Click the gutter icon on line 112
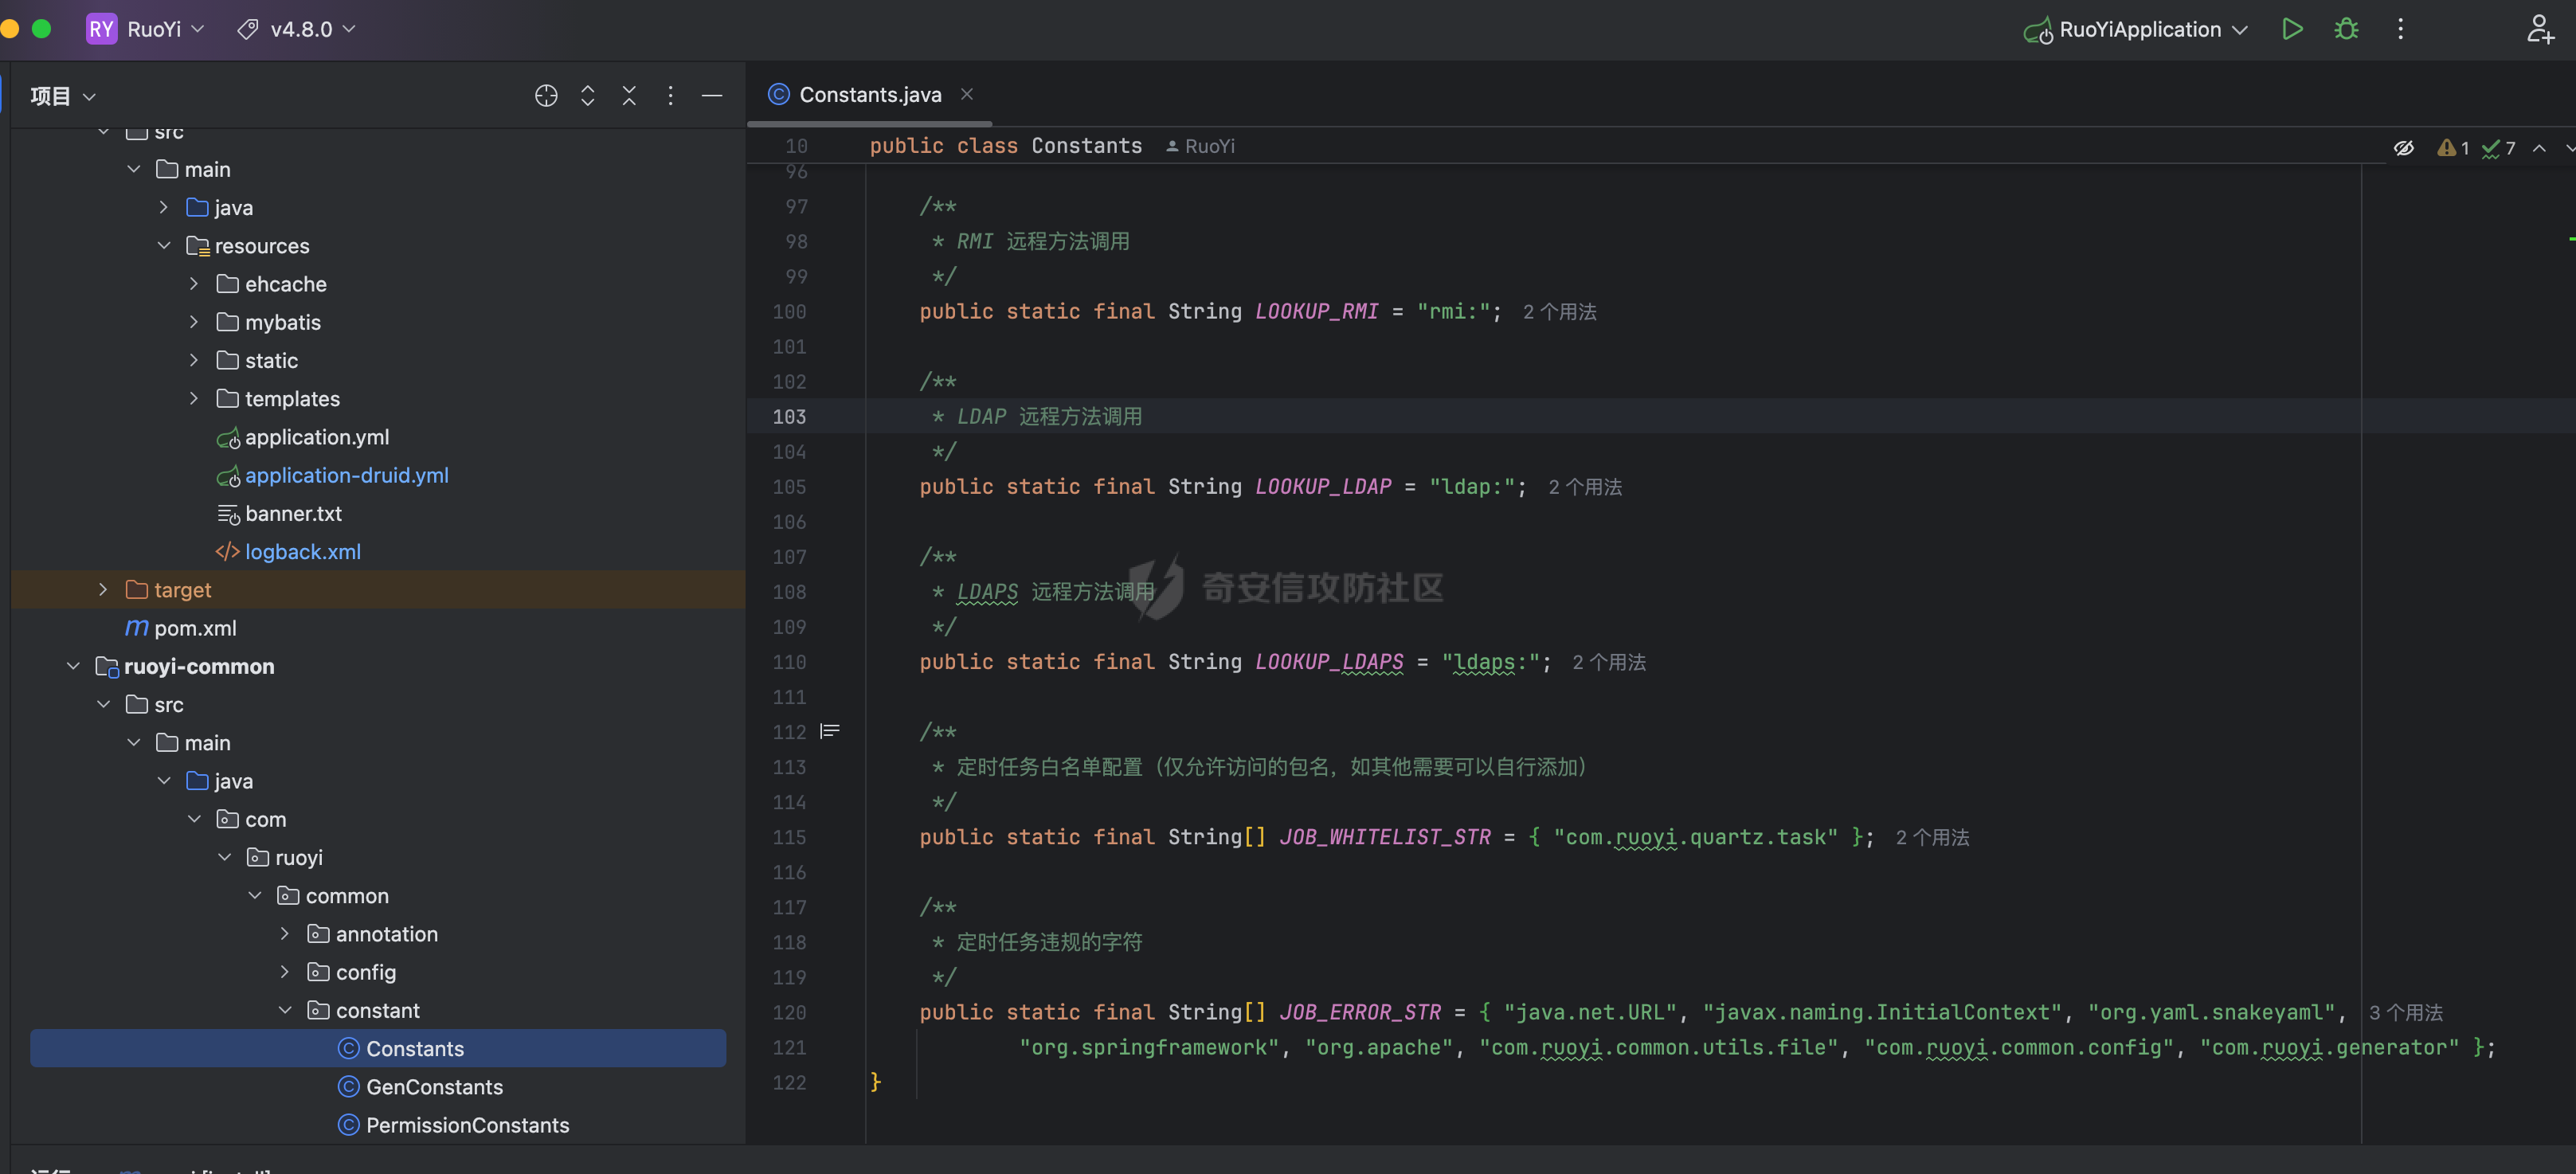This screenshot has width=2576, height=1174. click(830, 732)
